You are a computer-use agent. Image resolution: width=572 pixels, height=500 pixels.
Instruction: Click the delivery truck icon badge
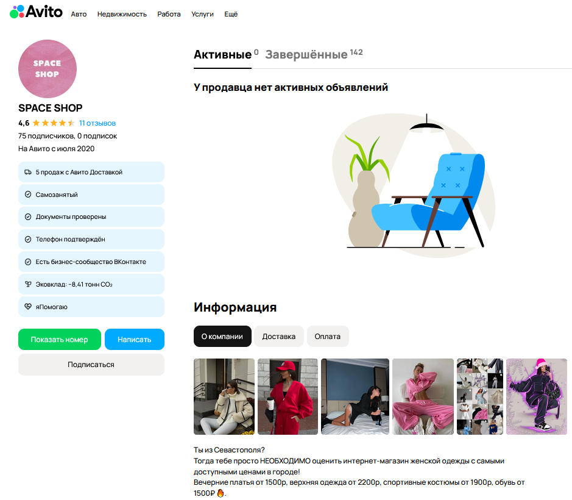click(x=28, y=172)
